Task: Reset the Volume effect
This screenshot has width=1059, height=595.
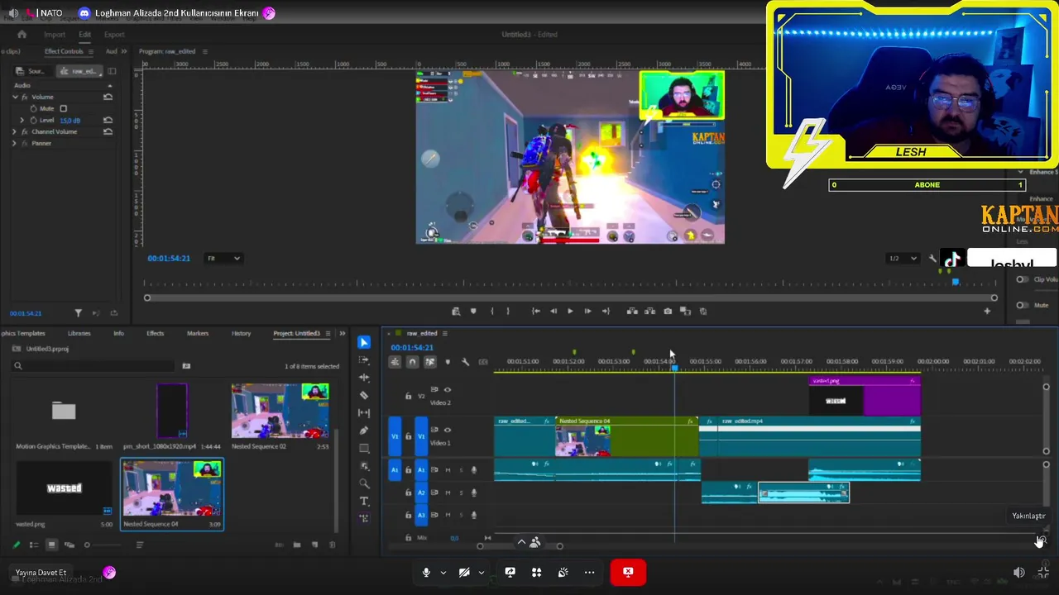Action: click(108, 97)
